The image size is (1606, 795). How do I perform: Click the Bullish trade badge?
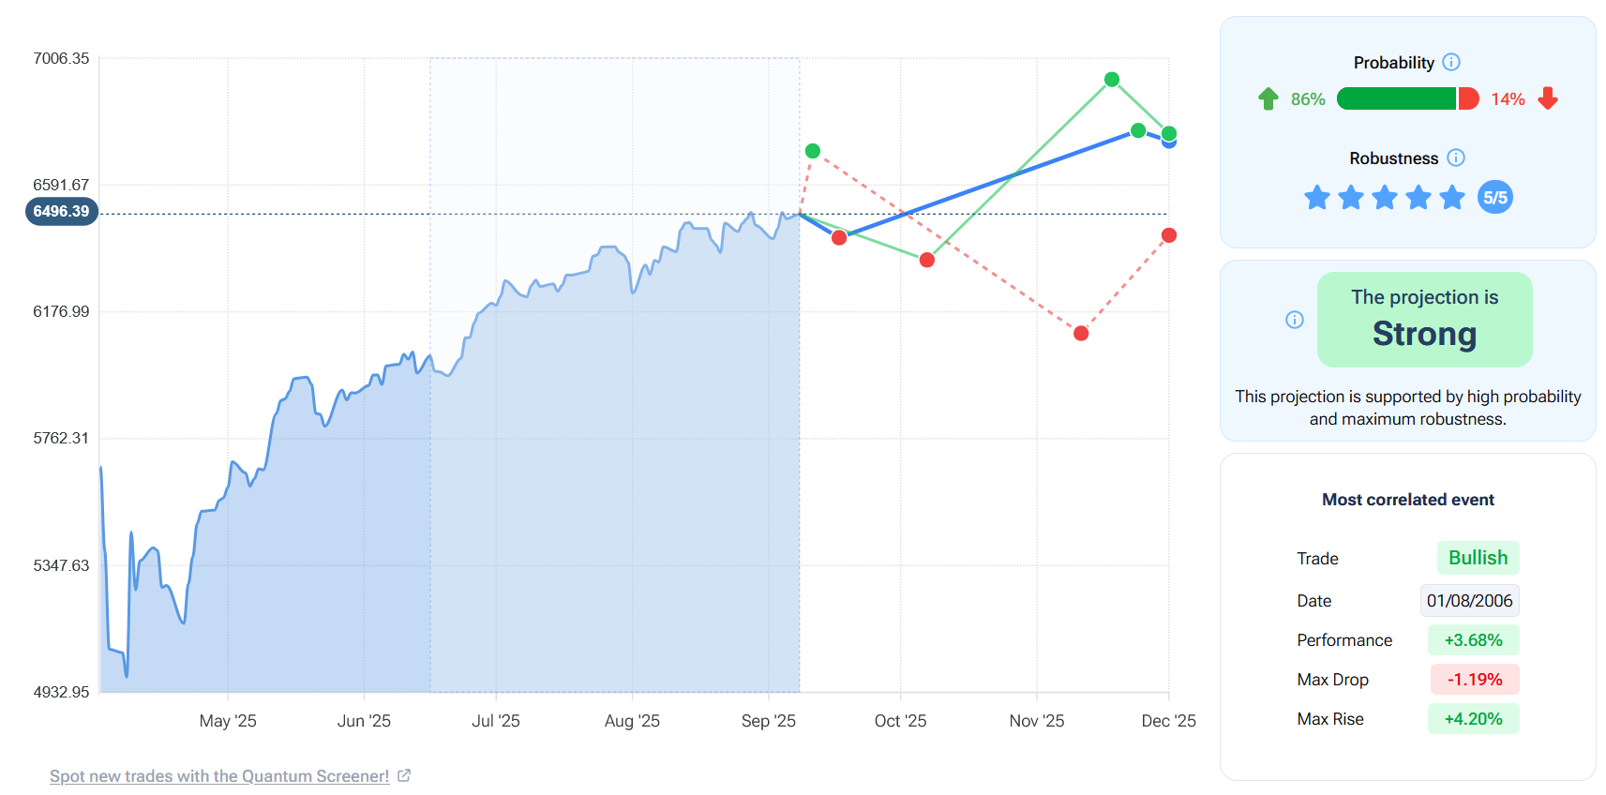[x=1478, y=557]
